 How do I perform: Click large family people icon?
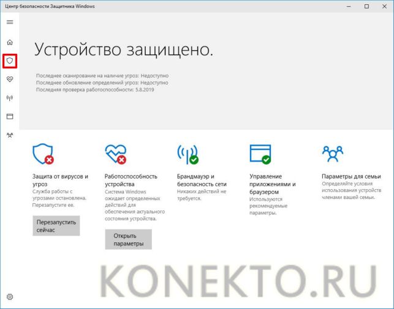pyautogui.click(x=333, y=154)
